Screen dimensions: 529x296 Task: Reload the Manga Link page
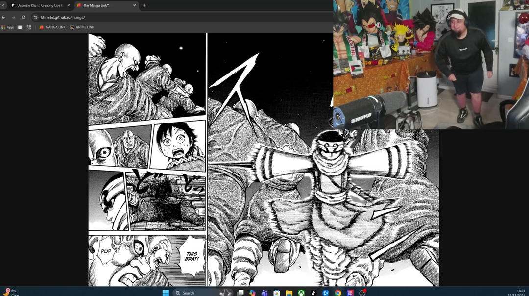point(24,17)
